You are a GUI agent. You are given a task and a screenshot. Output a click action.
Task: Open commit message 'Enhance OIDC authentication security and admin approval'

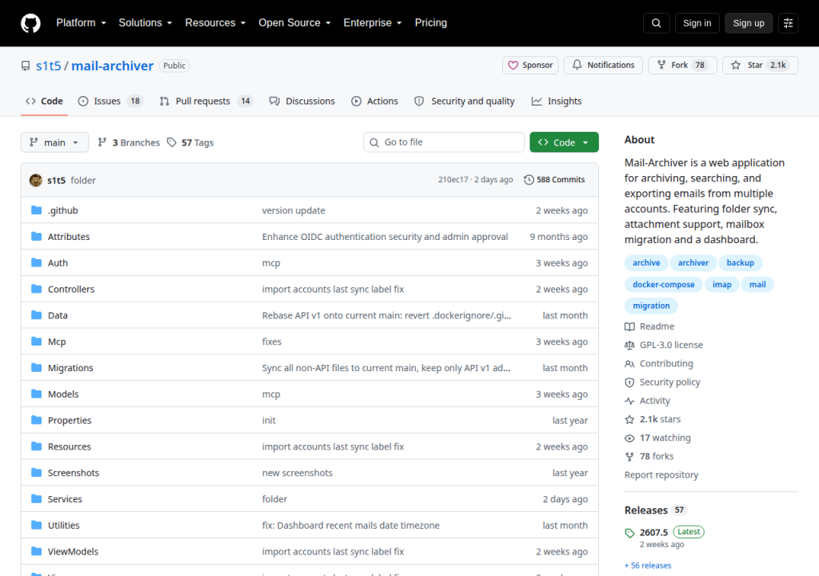385,237
